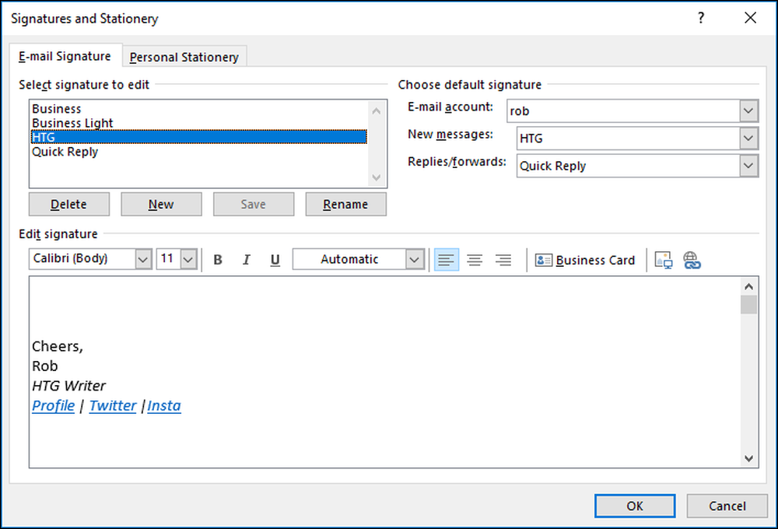Click the Twitter link in signature
The image size is (778, 529).
click(x=113, y=405)
